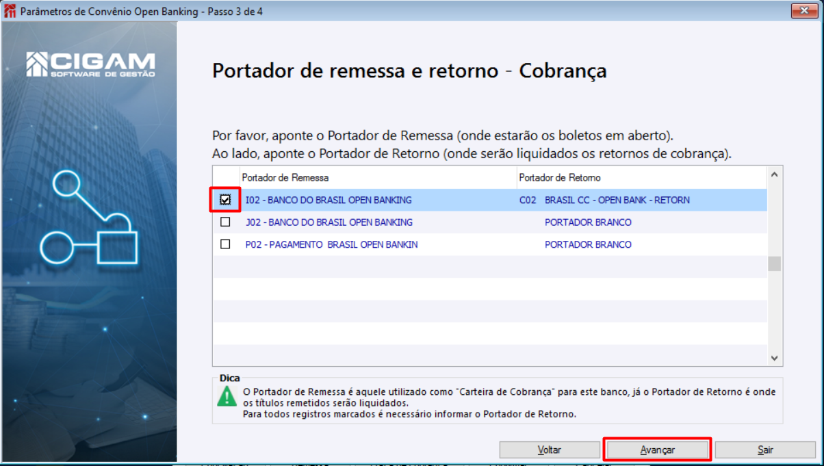Click the Portador de Remessa column header

point(378,177)
